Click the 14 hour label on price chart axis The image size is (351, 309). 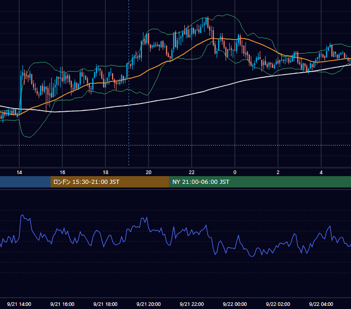(19, 173)
